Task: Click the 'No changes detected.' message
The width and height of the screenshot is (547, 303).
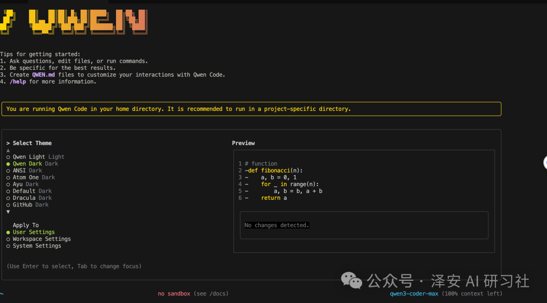Action: [x=277, y=225]
